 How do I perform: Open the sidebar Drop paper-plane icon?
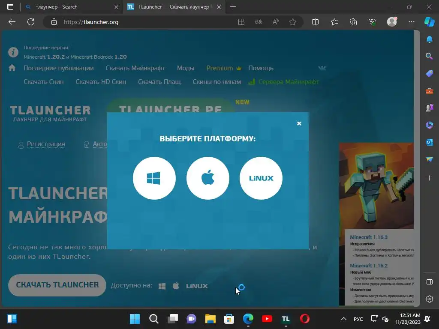429,159
